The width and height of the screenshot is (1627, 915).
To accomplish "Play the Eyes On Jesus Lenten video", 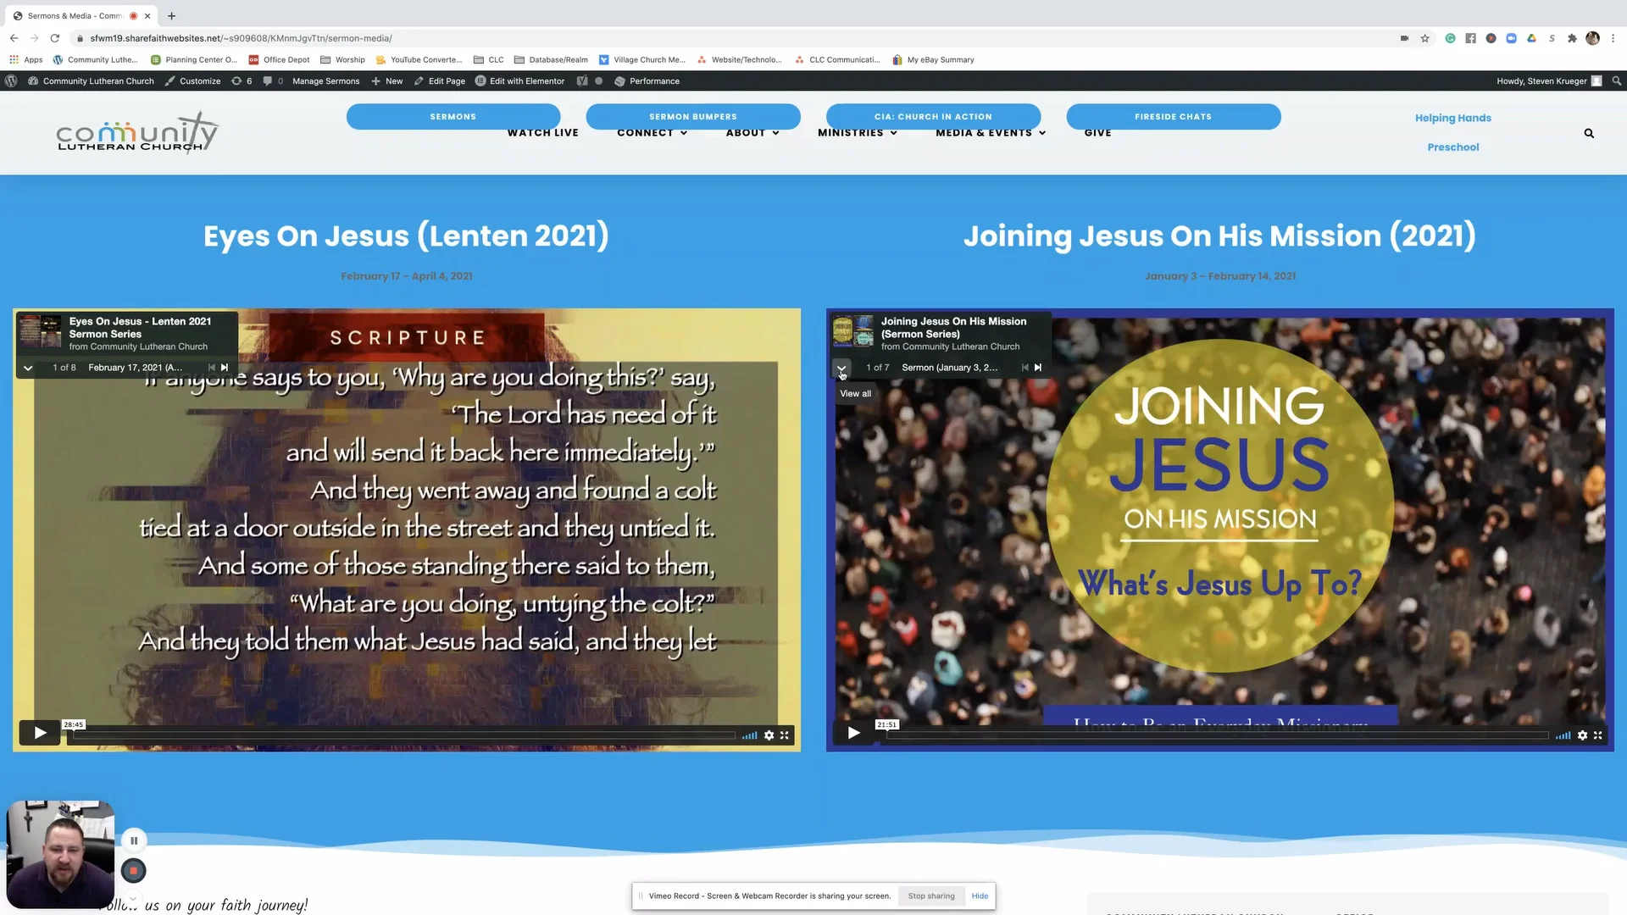I will pos(40,733).
